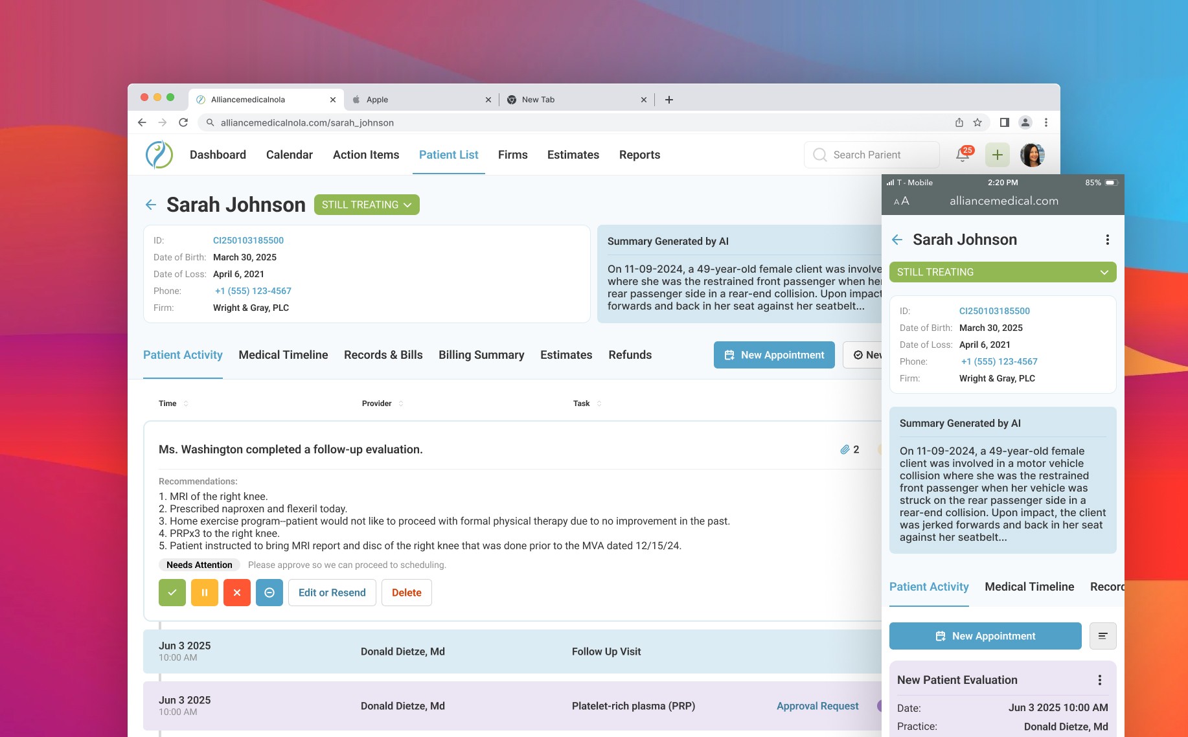
Task: Open the Estimates patient tab
Action: pyautogui.click(x=566, y=355)
